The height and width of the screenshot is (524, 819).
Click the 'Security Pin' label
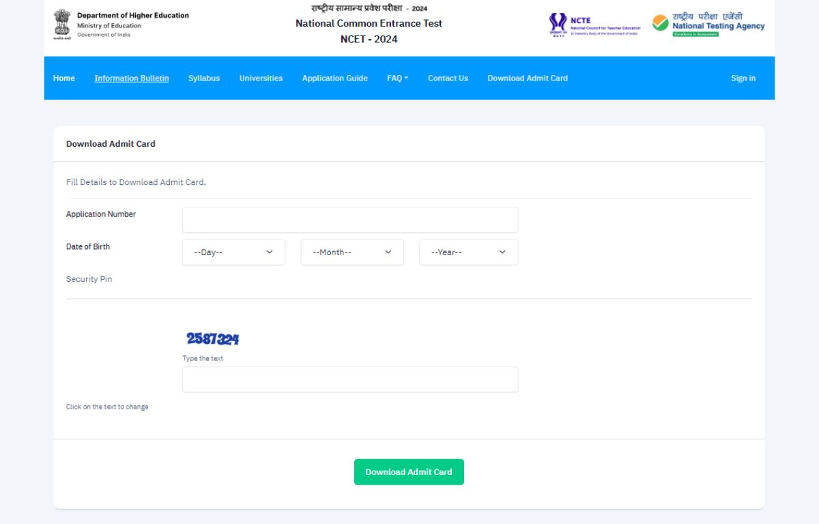coord(89,279)
